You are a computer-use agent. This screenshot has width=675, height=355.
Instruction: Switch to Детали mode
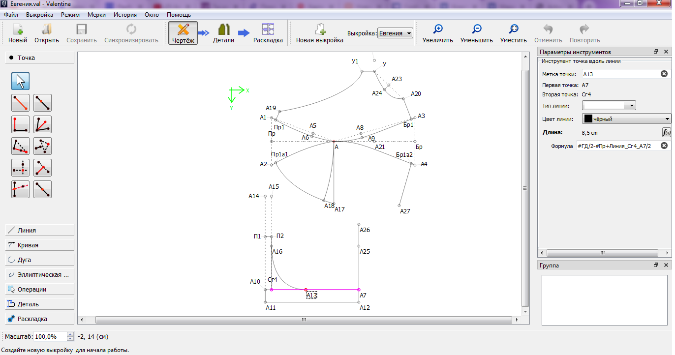pos(223,33)
